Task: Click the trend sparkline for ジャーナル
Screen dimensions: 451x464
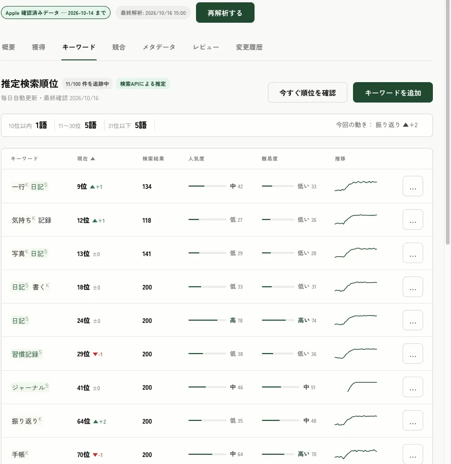Action: point(362,387)
